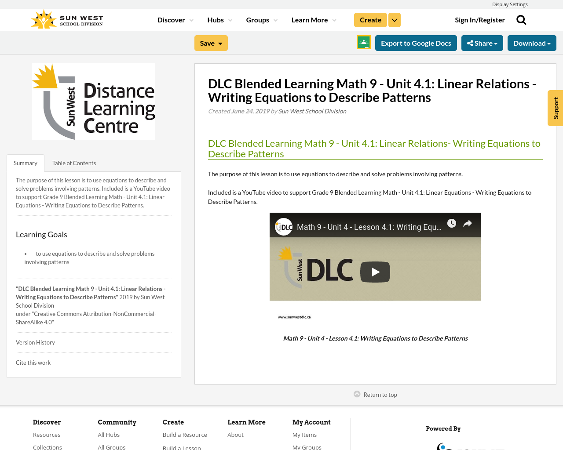Viewport: 563px width, 450px height.
Task: Click Display Settings at top right
Action: (x=510, y=4)
